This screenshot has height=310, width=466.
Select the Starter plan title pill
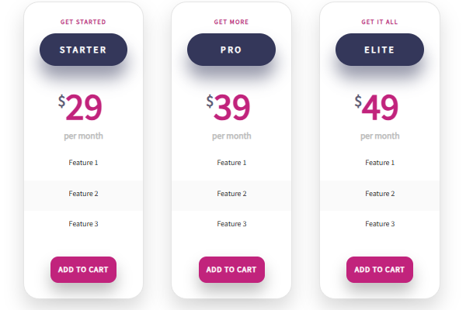[83, 50]
